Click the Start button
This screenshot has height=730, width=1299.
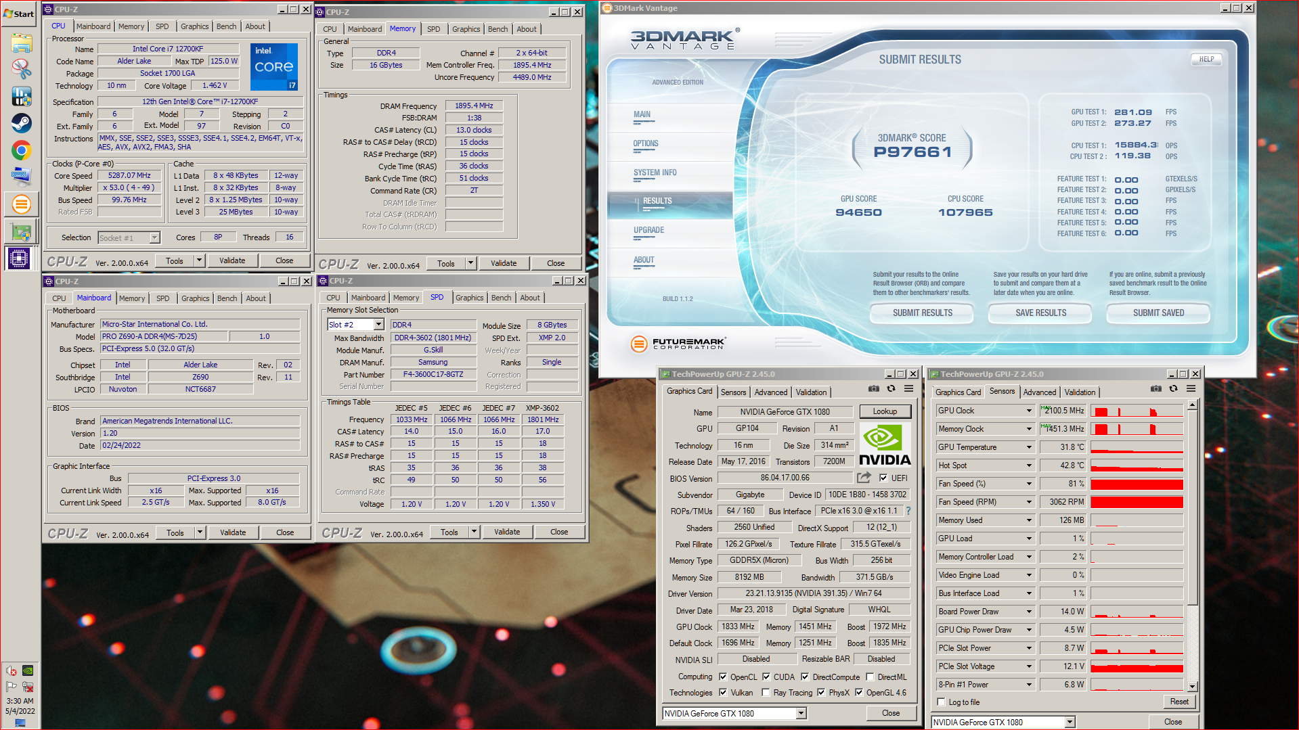(19, 14)
